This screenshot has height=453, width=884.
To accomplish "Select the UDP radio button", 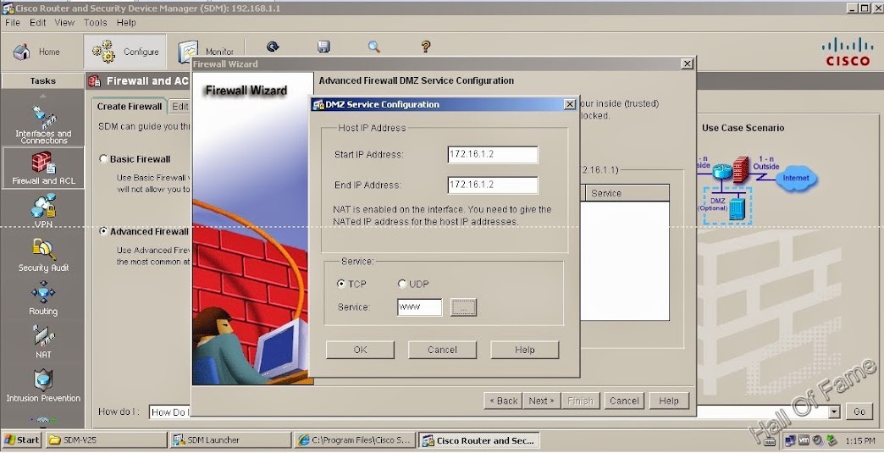I will [x=402, y=284].
